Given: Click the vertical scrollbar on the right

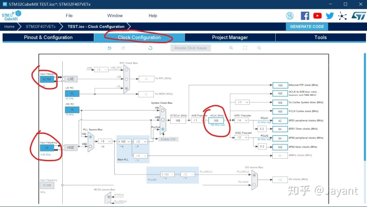Looking at the screenshot, I should point(365,107).
